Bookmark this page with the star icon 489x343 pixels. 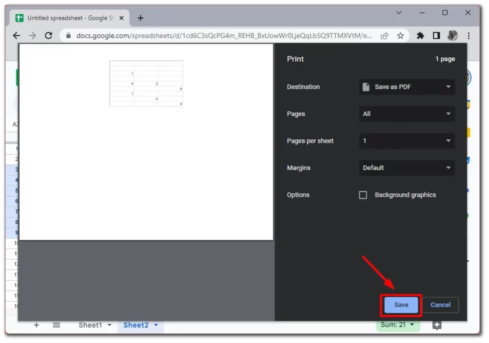pos(400,36)
